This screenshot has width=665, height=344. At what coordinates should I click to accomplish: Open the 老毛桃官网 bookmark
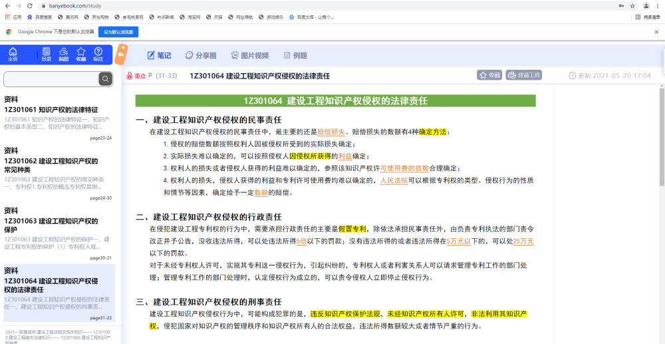click(130, 17)
